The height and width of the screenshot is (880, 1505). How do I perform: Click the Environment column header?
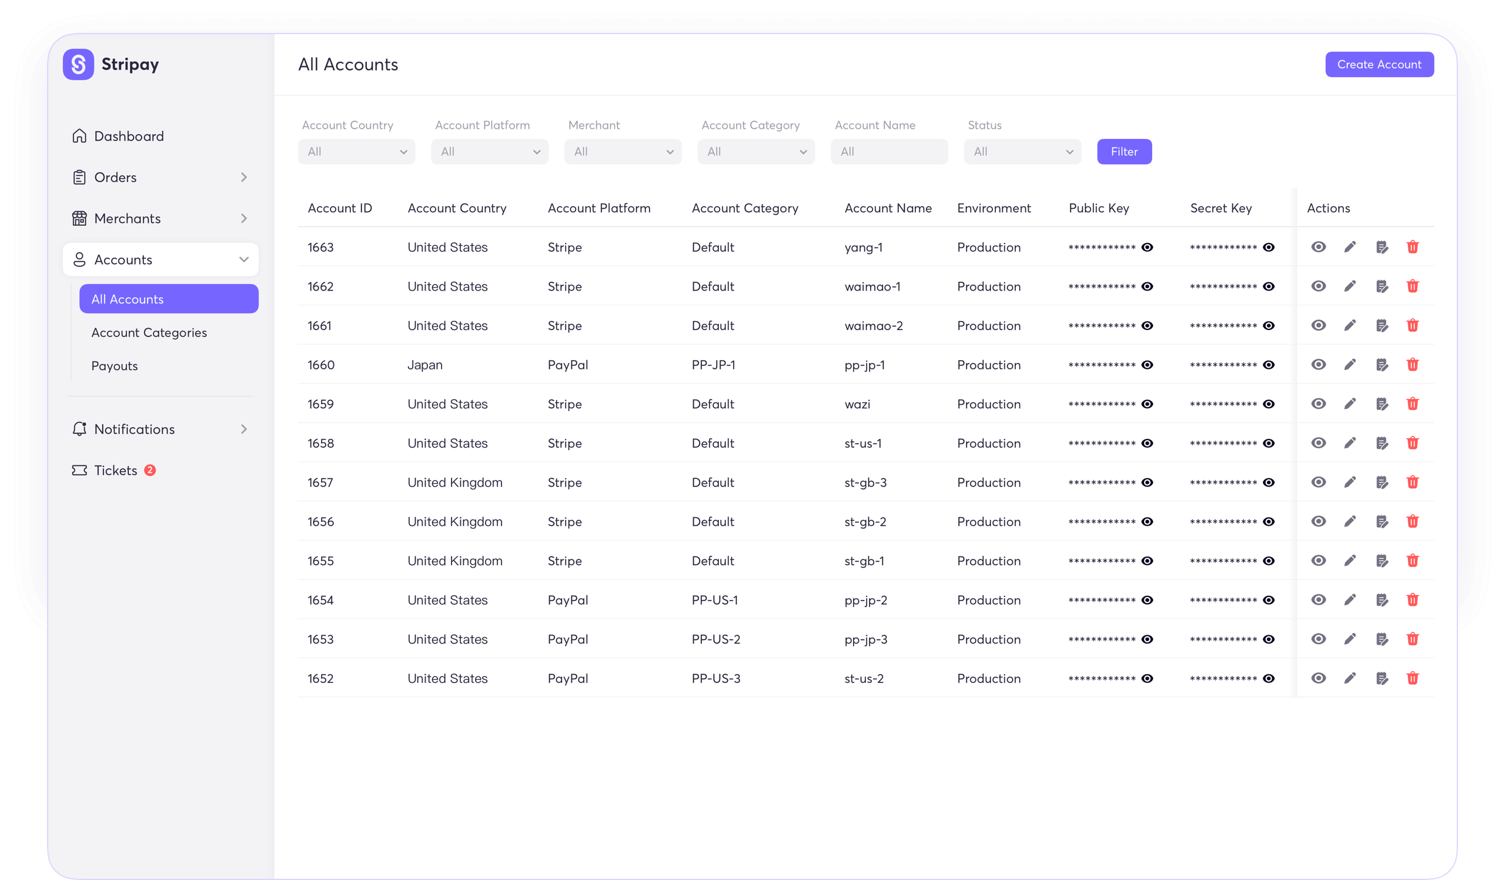[994, 208]
